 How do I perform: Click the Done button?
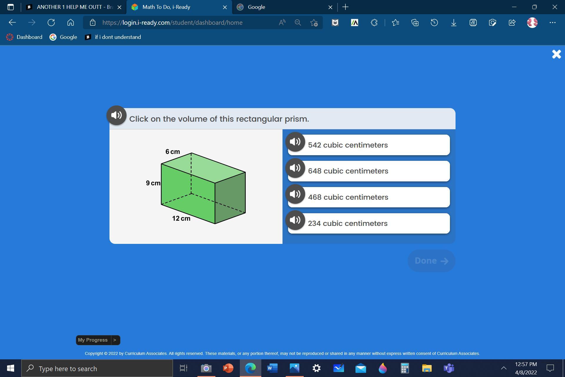[431, 261]
